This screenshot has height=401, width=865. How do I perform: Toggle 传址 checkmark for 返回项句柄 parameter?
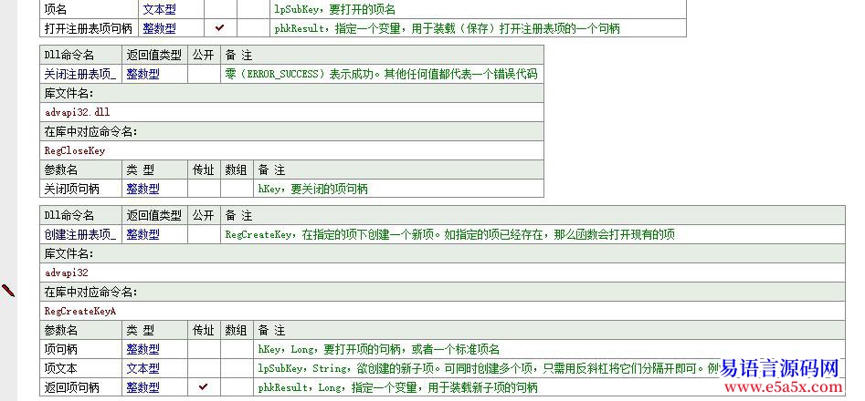click(204, 386)
